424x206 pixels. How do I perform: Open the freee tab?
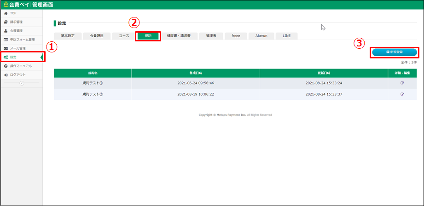point(236,36)
